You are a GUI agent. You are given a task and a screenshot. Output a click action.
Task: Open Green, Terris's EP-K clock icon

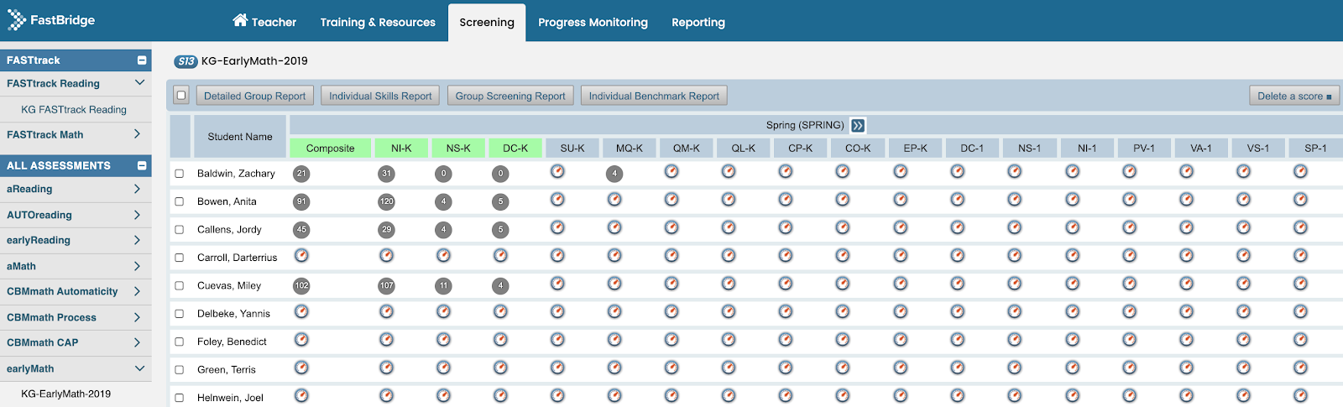click(x=901, y=368)
